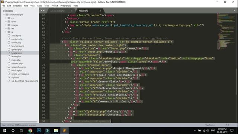Viewport: 238px width, 134px height.
Task: Open wp-bootstrap-navwalker.php in the sidebar
Action: (x=25, y=81)
